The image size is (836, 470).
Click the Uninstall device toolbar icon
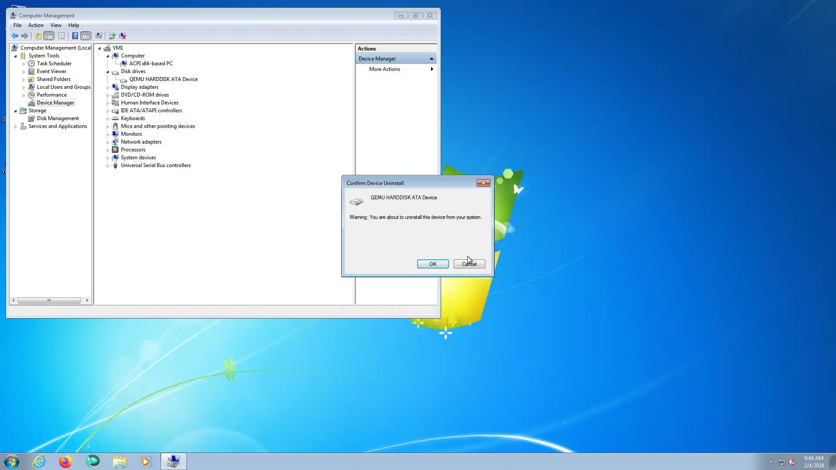tap(123, 36)
